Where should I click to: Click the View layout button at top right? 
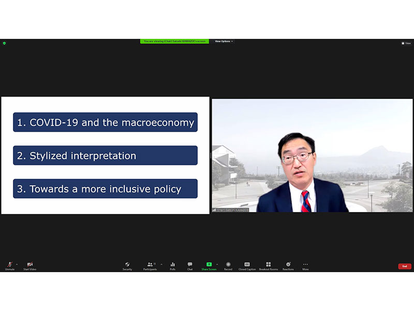pyautogui.click(x=406, y=43)
